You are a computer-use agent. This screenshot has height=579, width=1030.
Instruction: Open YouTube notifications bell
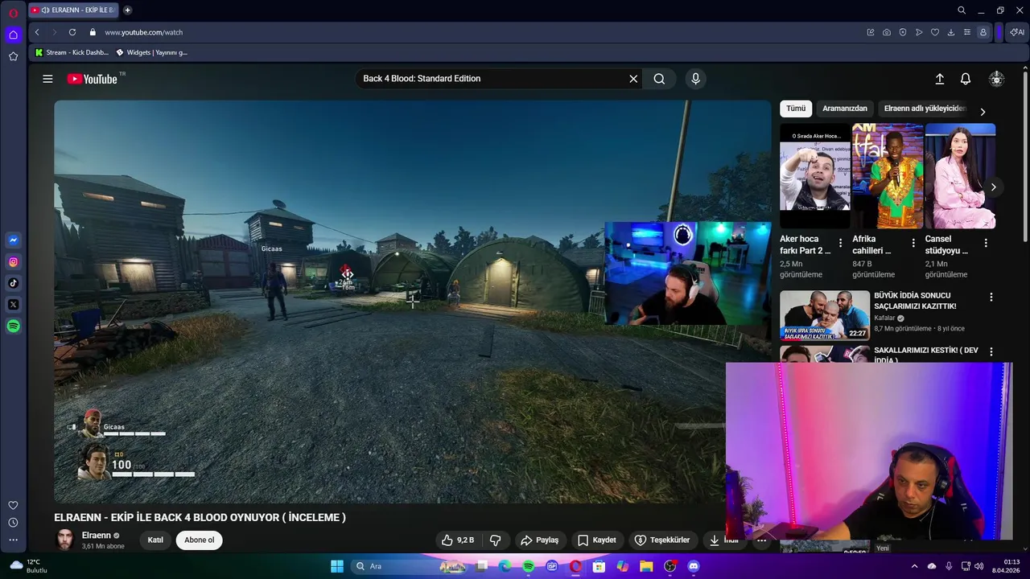[966, 79]
